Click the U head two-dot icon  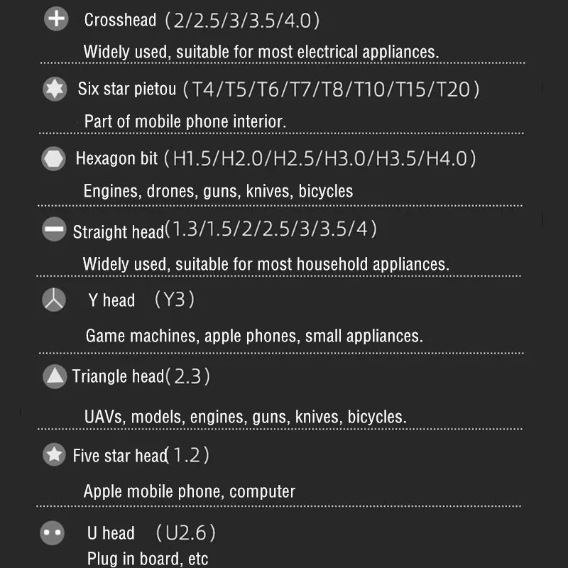[54, 532]
